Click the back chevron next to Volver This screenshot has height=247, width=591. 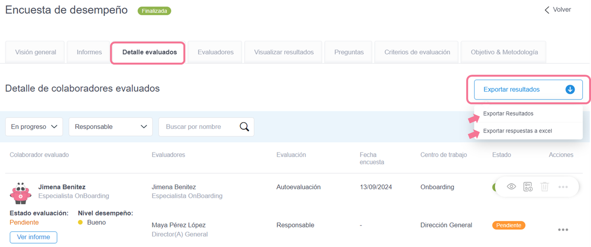pos(547,10)
